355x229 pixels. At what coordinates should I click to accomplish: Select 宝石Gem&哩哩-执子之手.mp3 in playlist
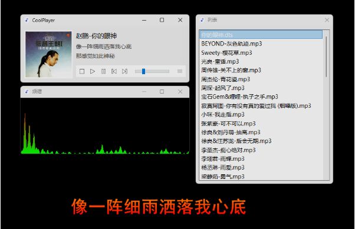coord(261,97)
